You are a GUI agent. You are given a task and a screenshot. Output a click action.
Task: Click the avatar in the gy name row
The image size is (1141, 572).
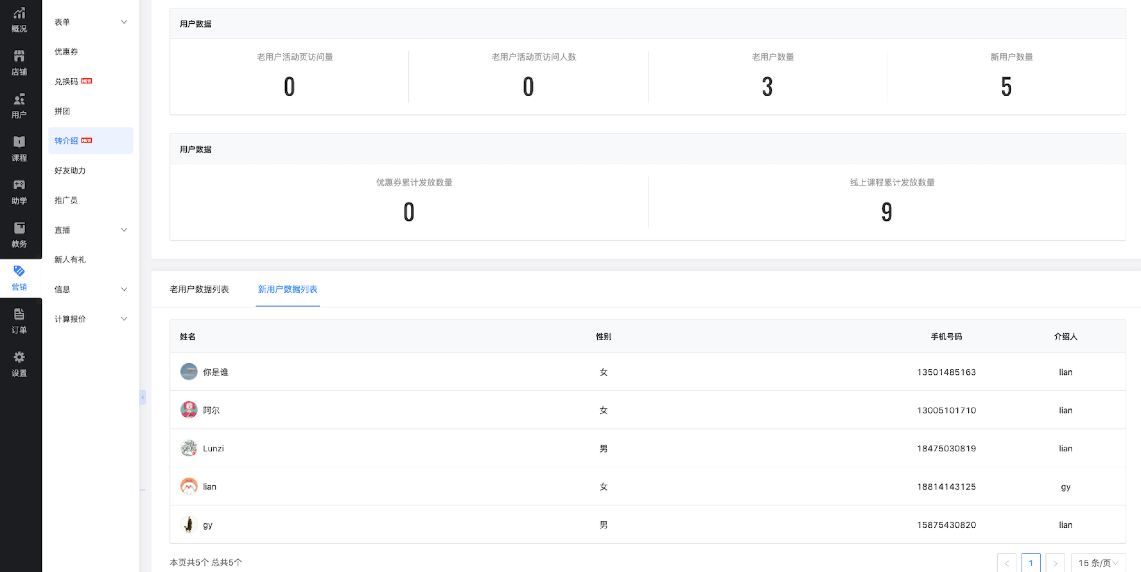point(189,524)
